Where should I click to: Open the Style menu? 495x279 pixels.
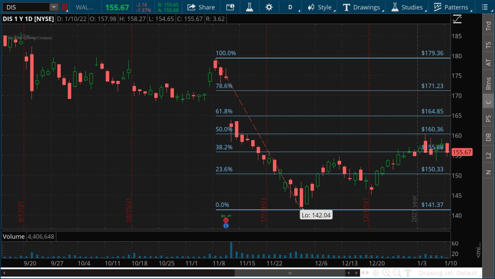click(321, 7)
